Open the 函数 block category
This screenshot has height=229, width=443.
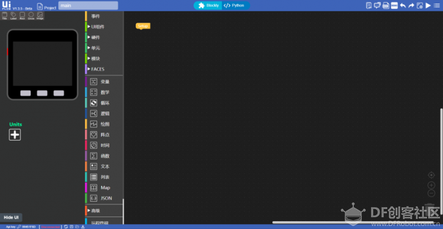pos(104,156)
